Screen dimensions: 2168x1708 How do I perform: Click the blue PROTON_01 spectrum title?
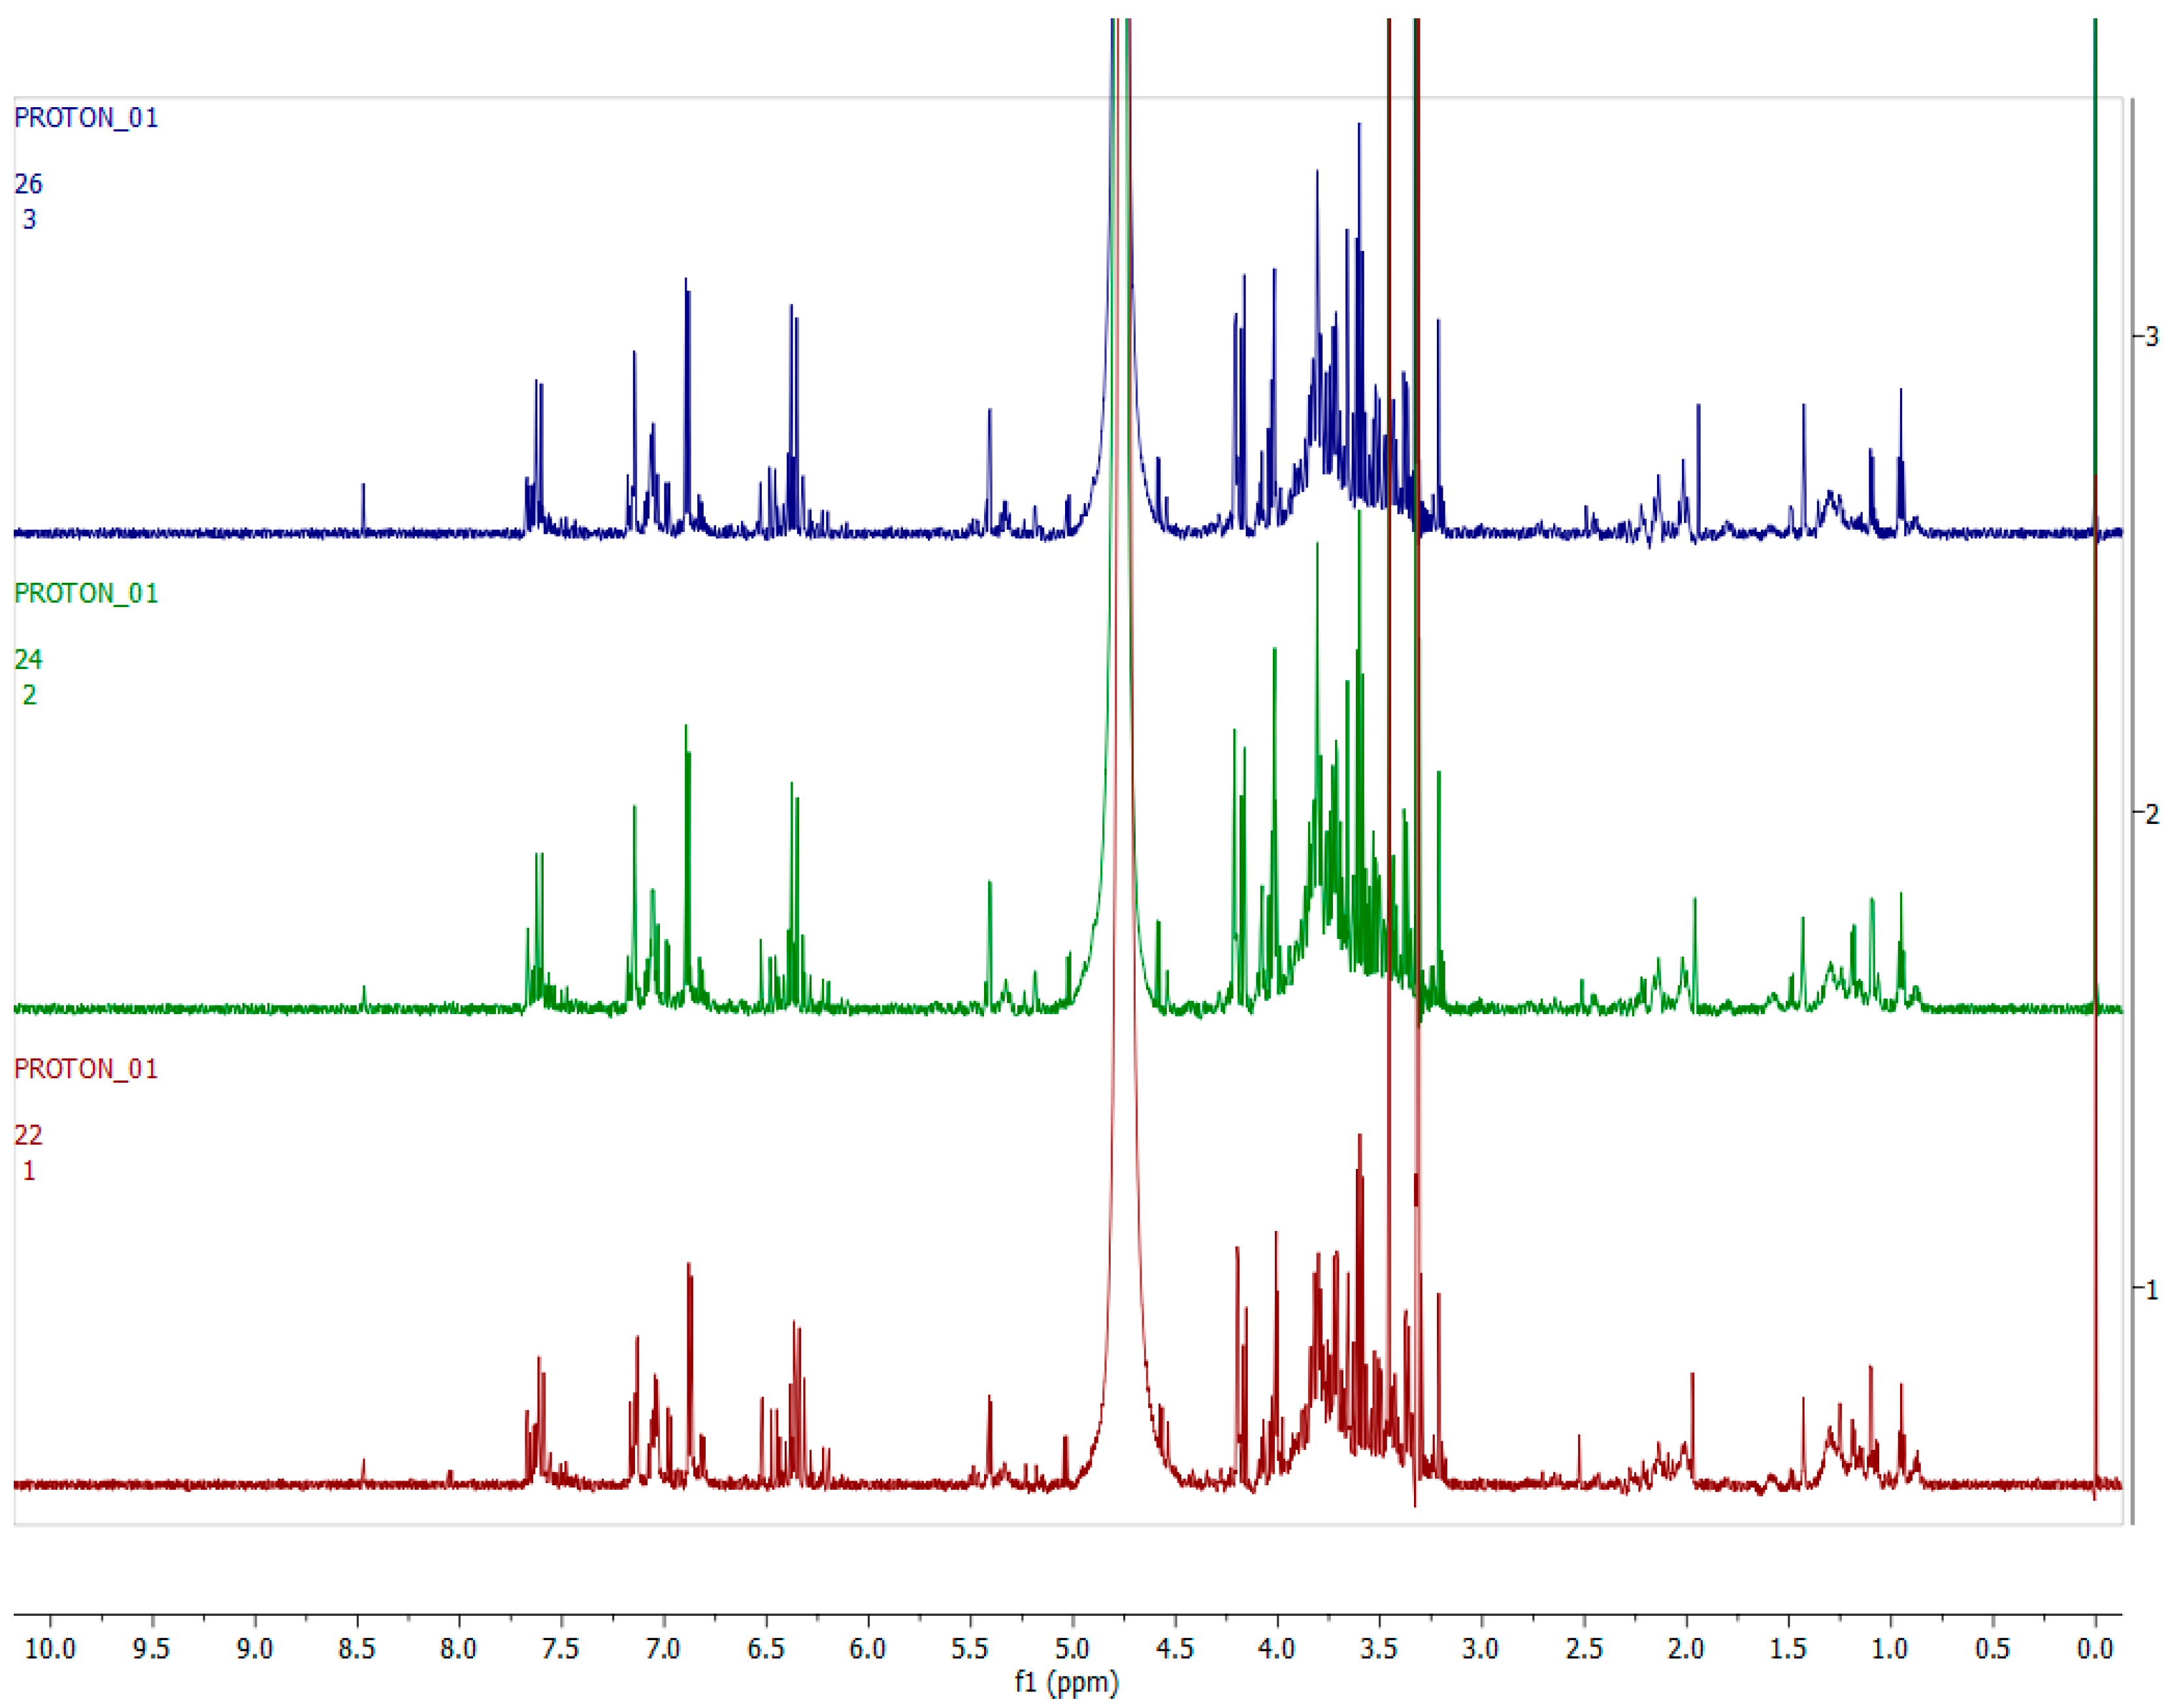coord(86,118)
